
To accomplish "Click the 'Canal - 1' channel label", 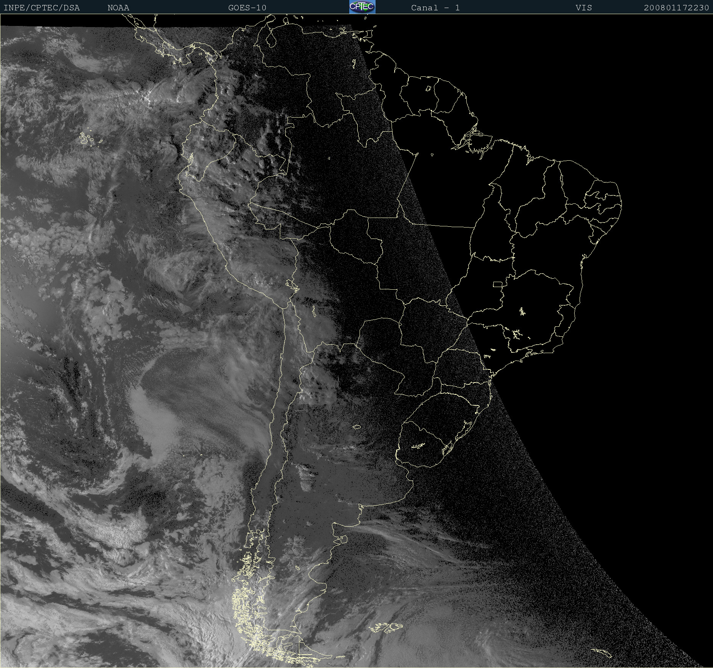I will (435, 8).
